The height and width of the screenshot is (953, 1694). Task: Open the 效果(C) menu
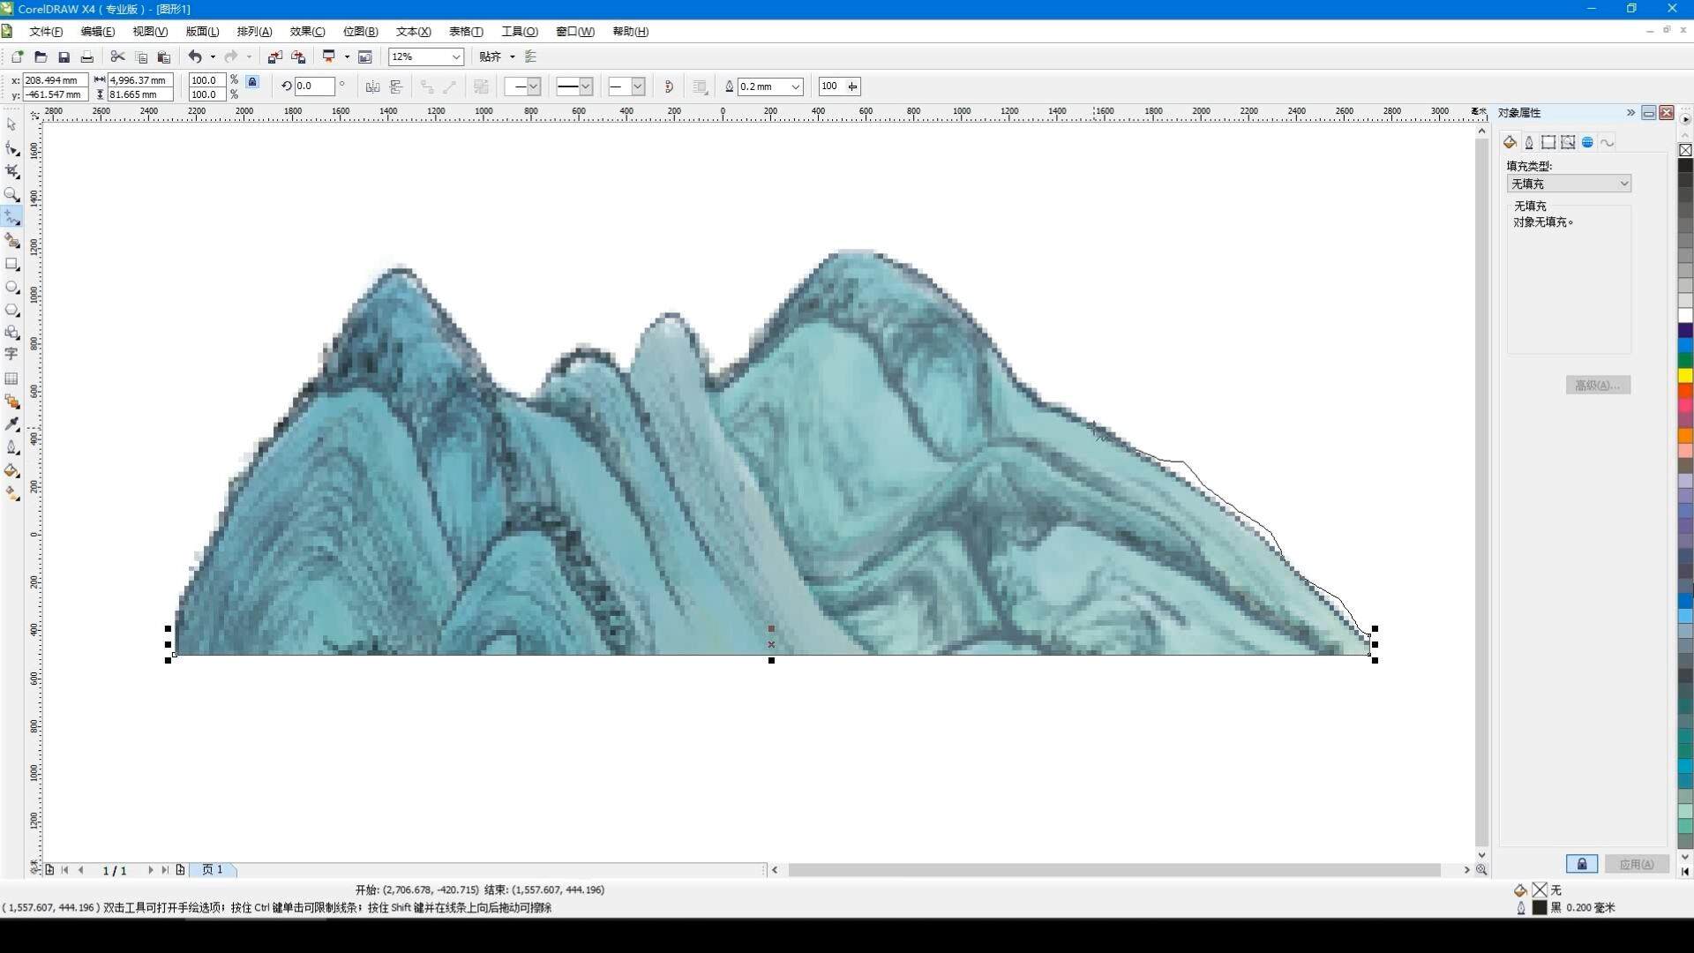307,32
